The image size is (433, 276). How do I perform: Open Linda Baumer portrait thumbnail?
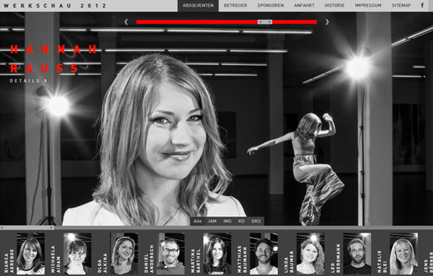(x=310, y=254)
